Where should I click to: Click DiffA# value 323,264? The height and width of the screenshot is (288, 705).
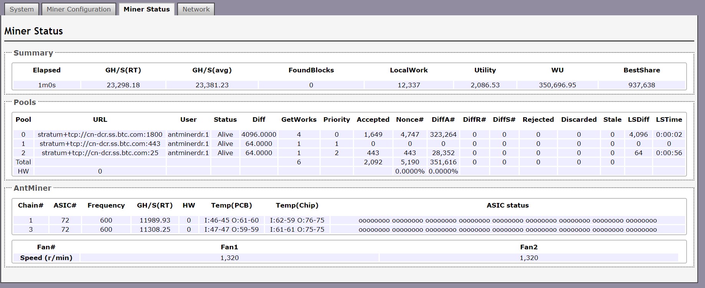(x=443, y=134)
